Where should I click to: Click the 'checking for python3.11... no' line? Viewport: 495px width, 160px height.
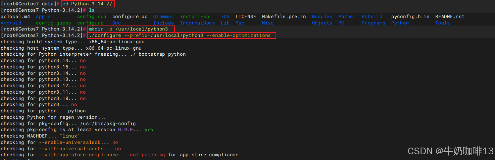tap(43, 92)
